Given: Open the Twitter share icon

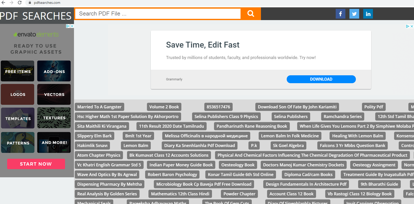Looking at the screenshot, I should click(354, 14).
